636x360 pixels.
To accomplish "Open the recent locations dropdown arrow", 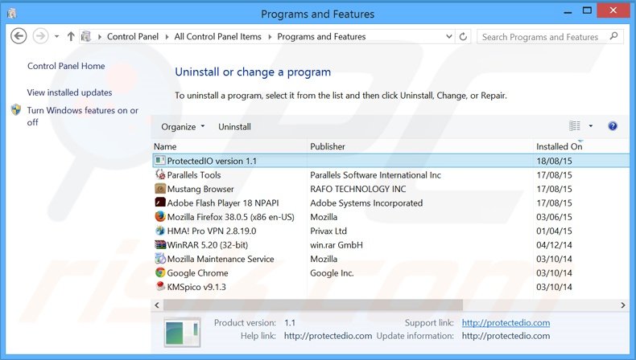I will [x=57, y=36].
